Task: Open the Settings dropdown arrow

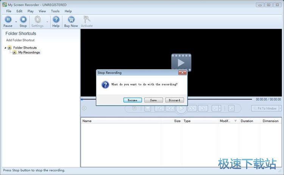Action: (47, 22)
